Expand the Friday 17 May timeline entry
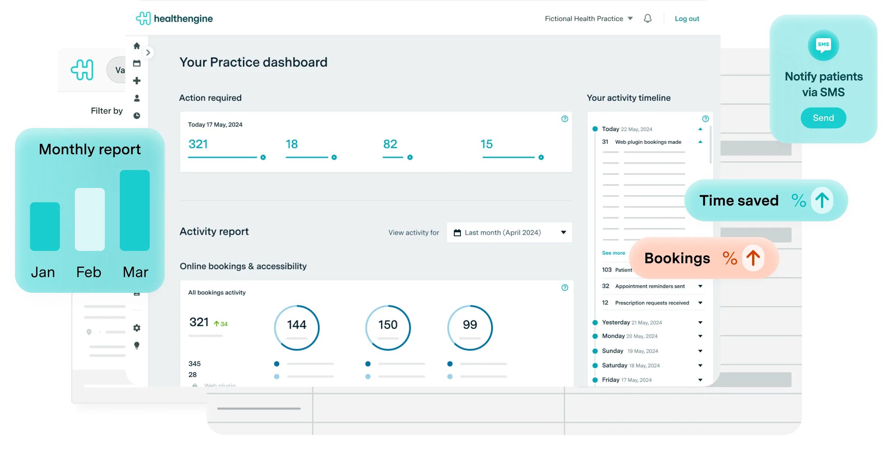This screenshot has height=449, width=885. pyautogui.click(x=700, y=380)
